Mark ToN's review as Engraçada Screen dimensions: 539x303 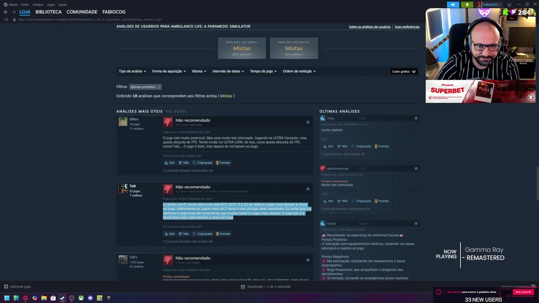coord(203,234)
